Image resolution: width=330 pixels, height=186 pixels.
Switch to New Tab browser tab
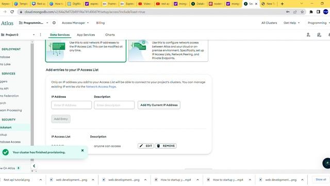click(x=268, y=4)
